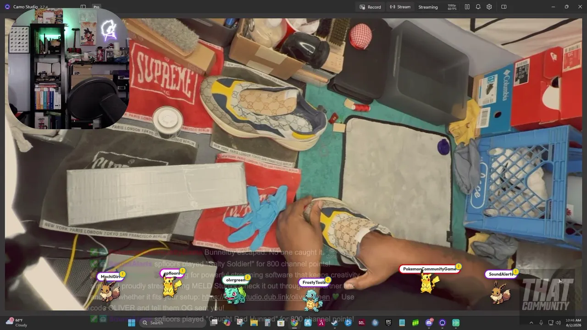Screen dimensions: 587x330
Task: Open the 1080p 60 FPS resolution setting
Action: point(452,7)
